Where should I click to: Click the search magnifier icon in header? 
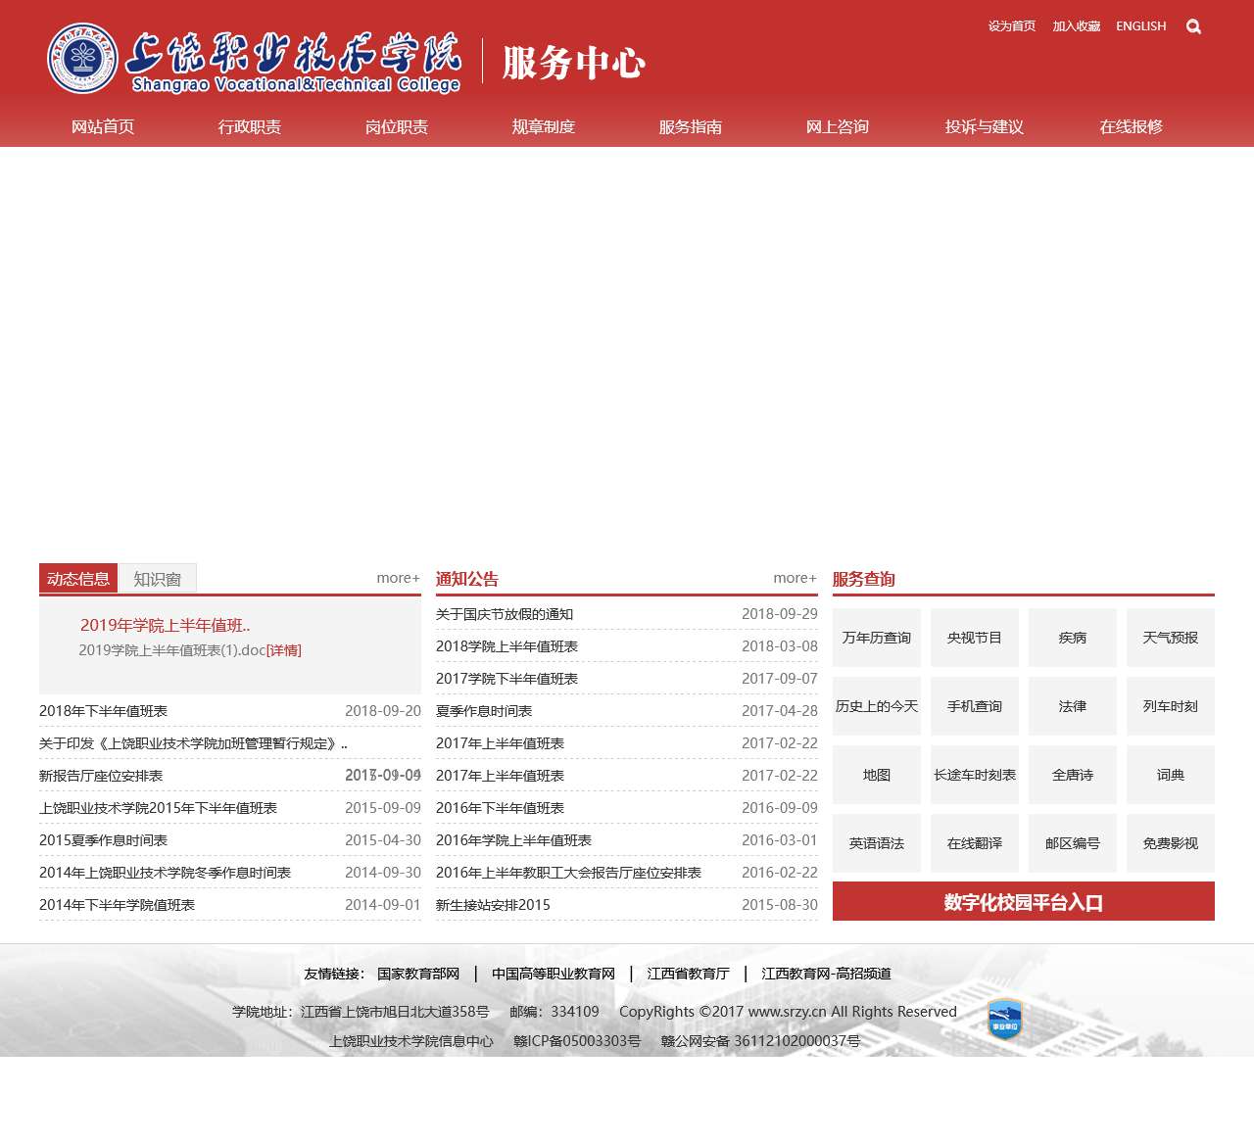click(x=1193, y=26)
